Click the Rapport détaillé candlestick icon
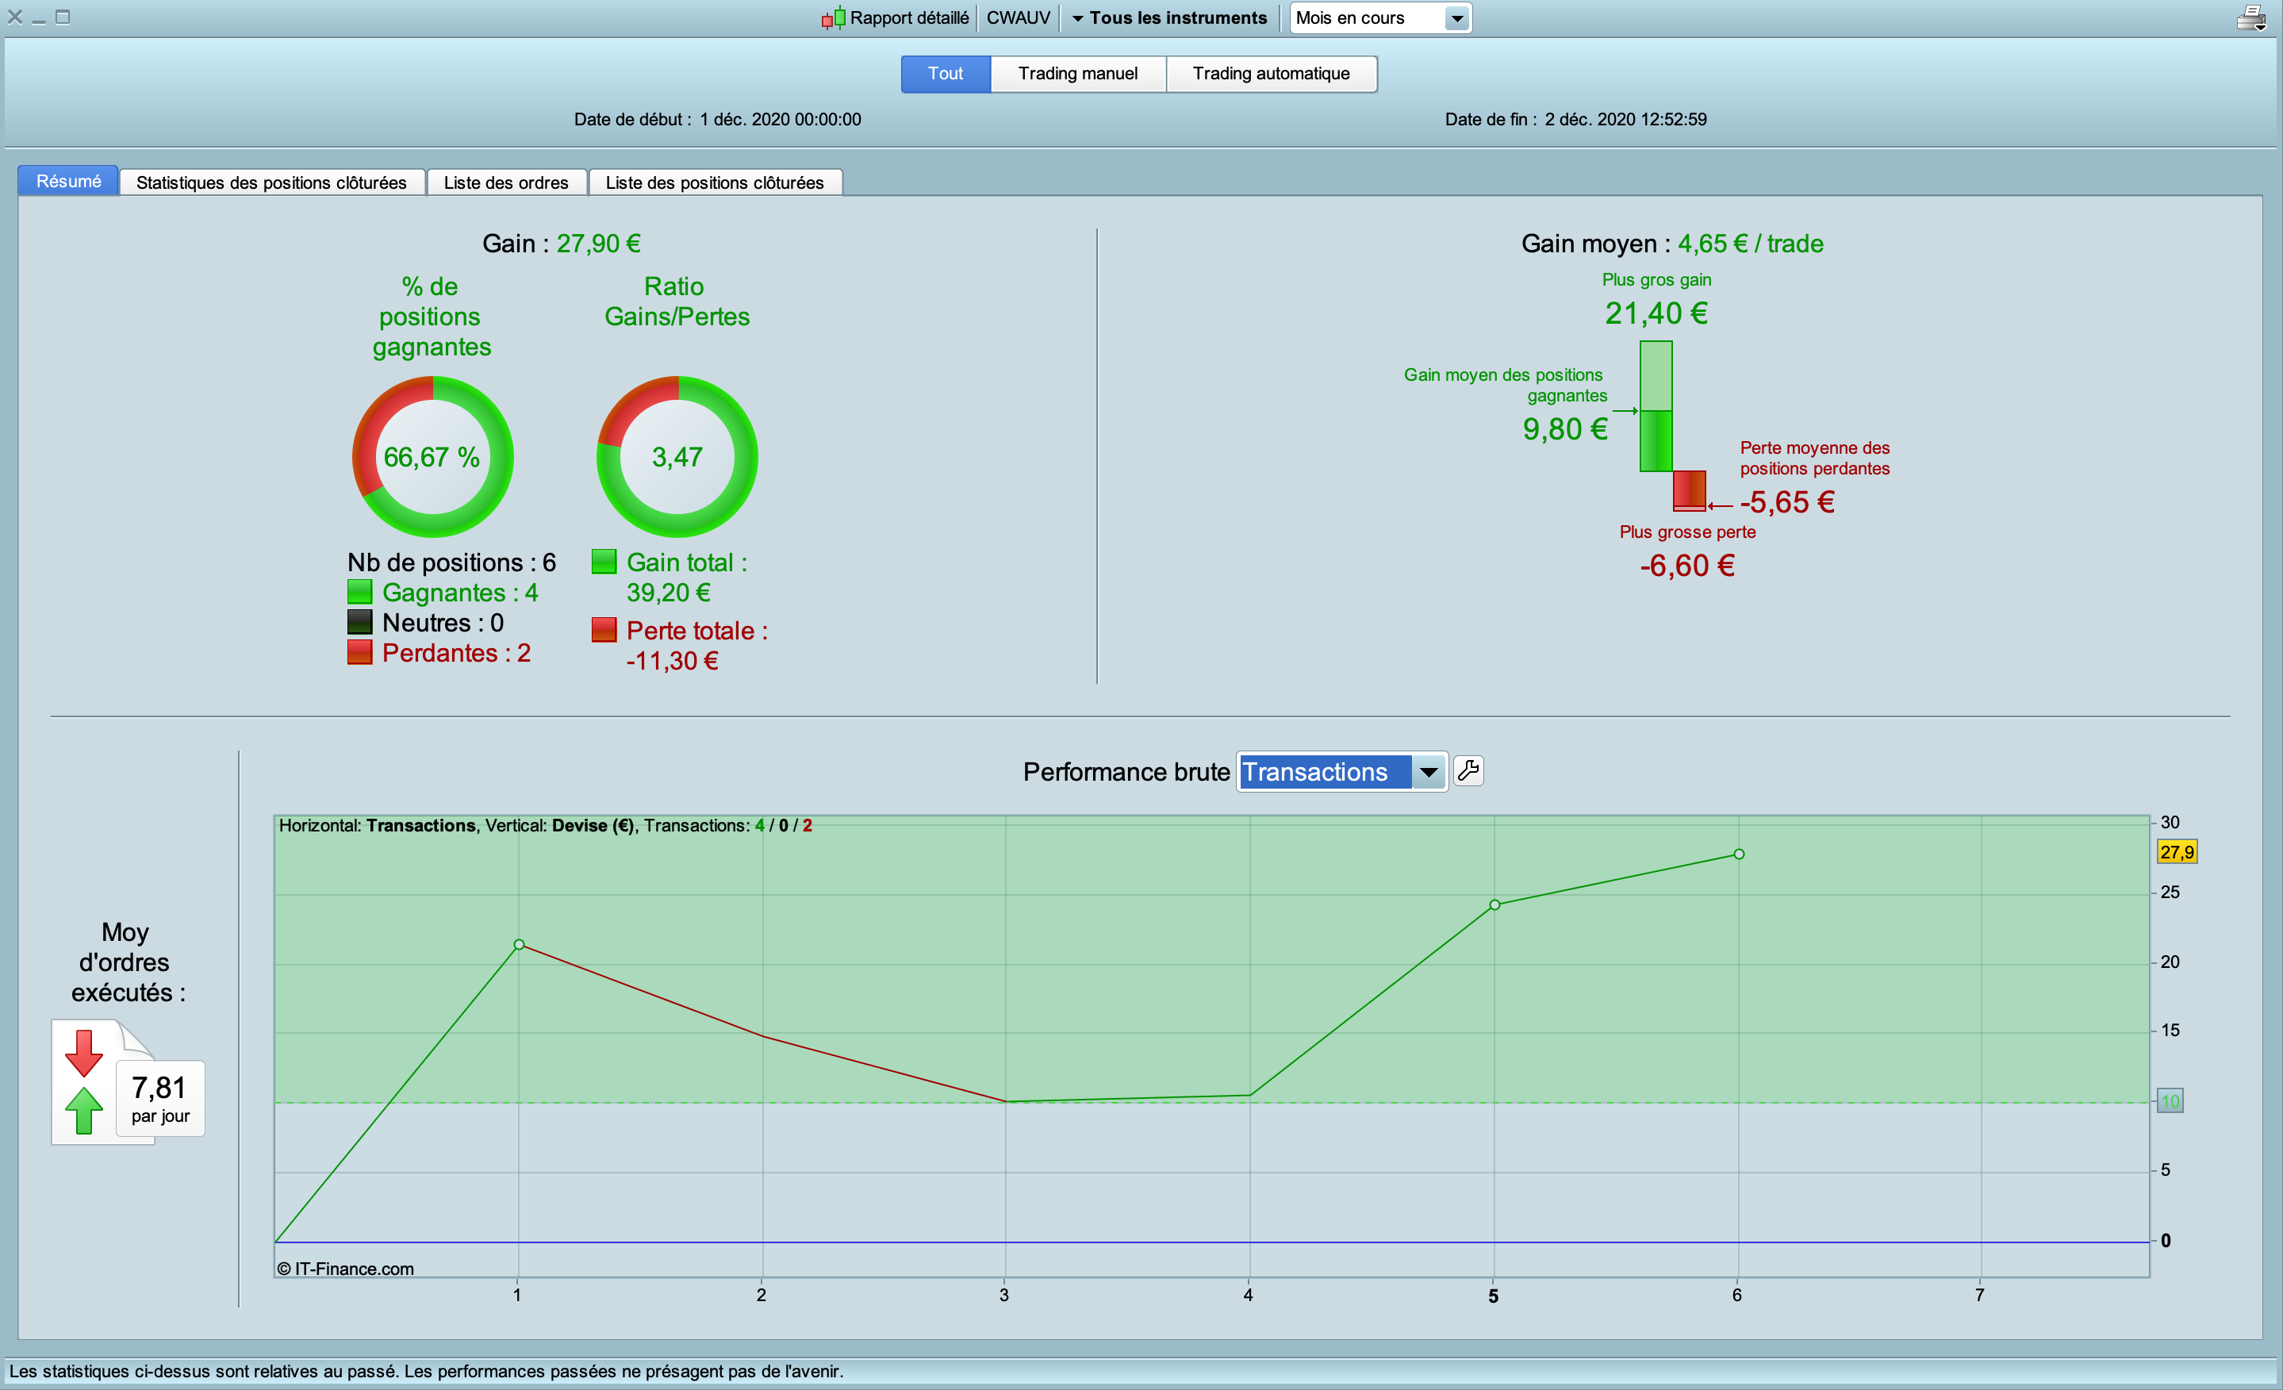The width and height of the screenshot is (2283, 1390). coord(832,17)
